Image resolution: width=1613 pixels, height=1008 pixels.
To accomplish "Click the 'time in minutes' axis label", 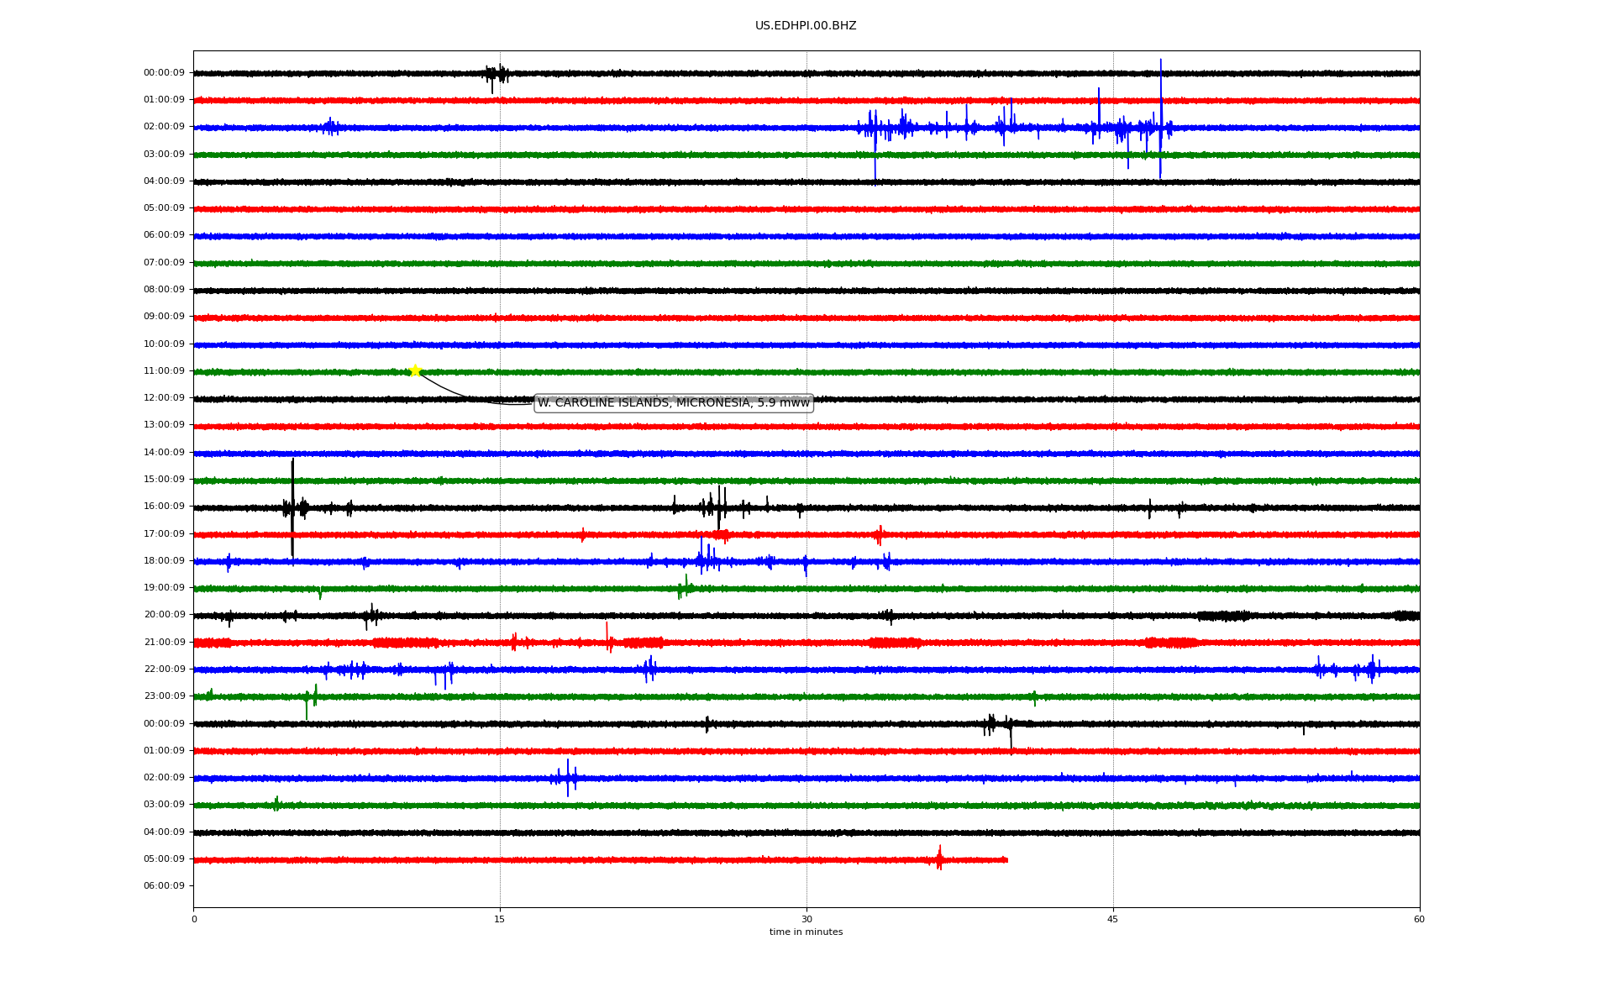I will pyautogui.click(x=806, y=932).
